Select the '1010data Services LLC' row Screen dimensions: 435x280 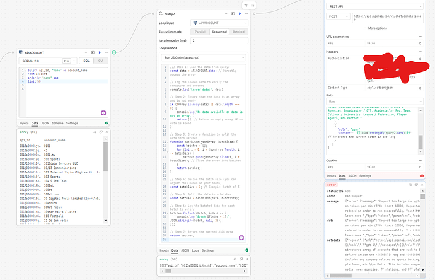point(60,163)
